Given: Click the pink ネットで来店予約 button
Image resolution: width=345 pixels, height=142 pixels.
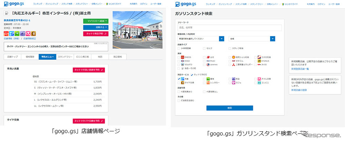Looking at the screenshot, I should pos(96,33).
